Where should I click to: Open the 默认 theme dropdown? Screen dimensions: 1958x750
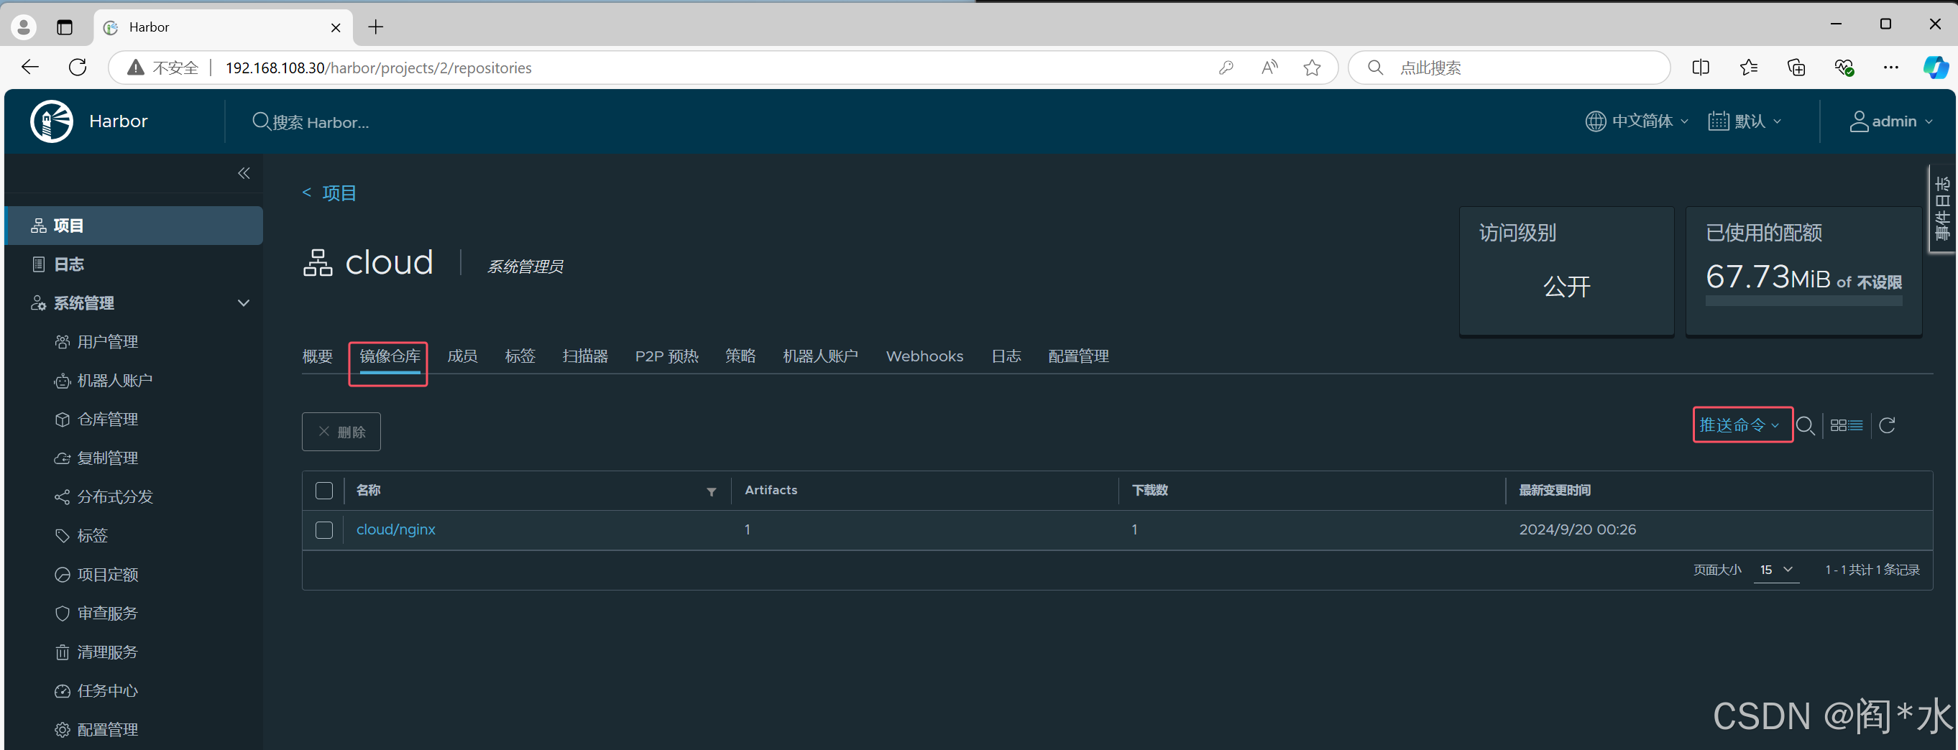1745,121
